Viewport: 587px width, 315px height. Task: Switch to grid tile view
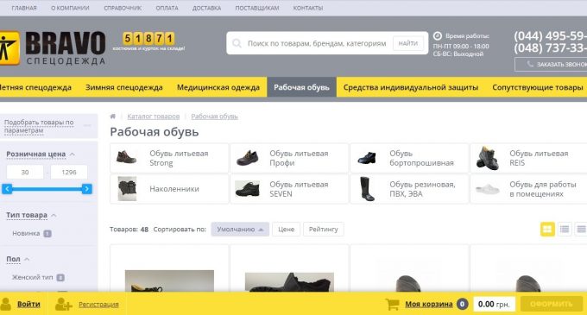(x=547, y=229)
